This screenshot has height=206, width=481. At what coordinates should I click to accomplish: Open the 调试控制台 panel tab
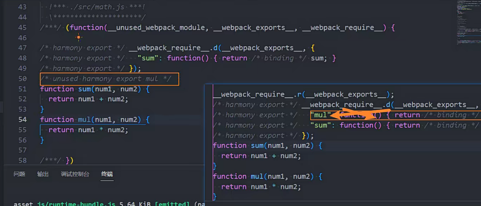pyautogui.click(x=75, y=174)
